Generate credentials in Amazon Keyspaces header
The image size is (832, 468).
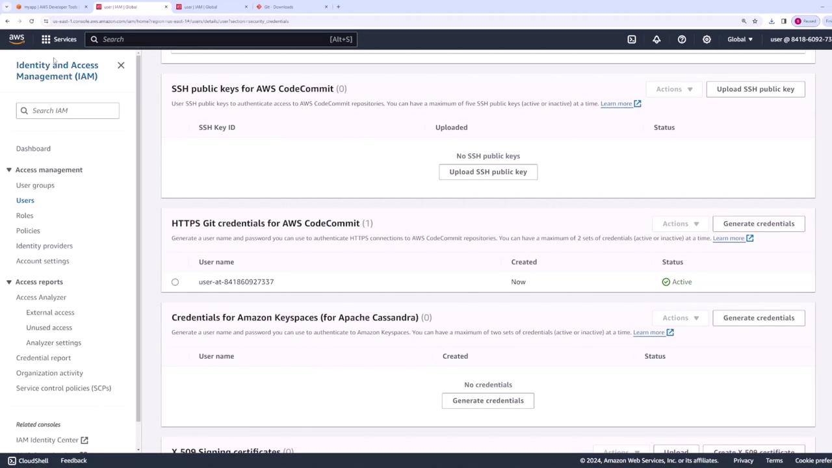pyautogui.click(x=759, y=318)
